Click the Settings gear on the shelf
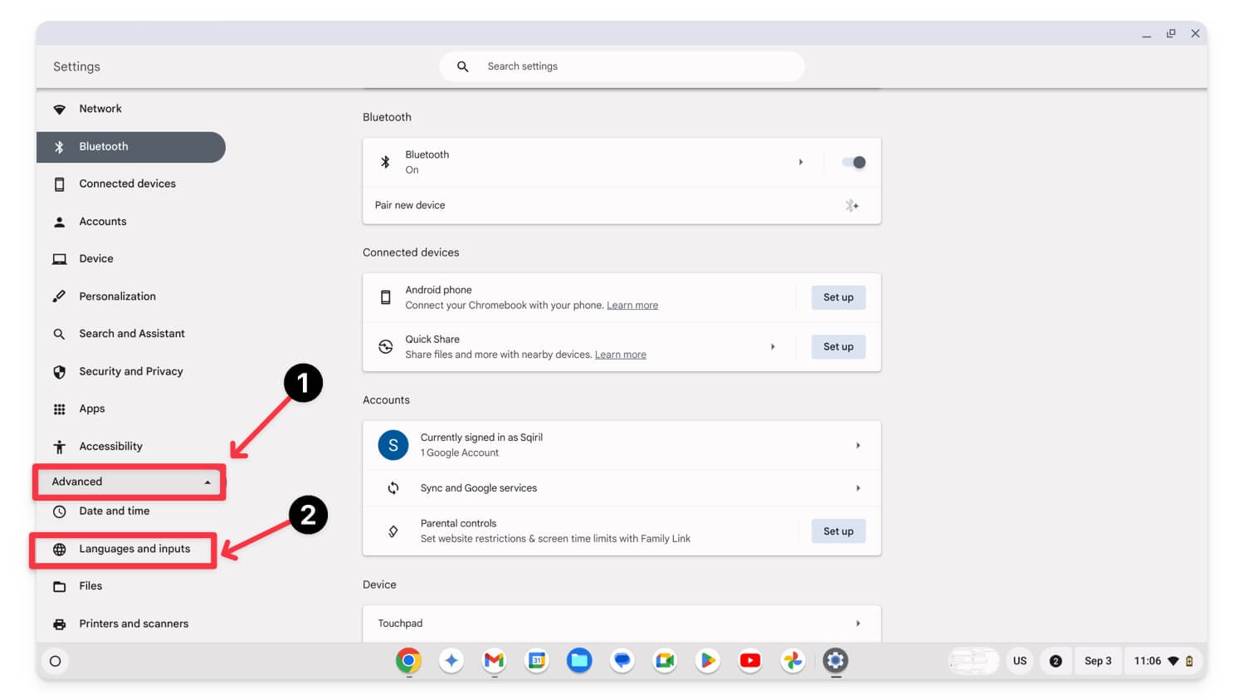 pos(835,661)
